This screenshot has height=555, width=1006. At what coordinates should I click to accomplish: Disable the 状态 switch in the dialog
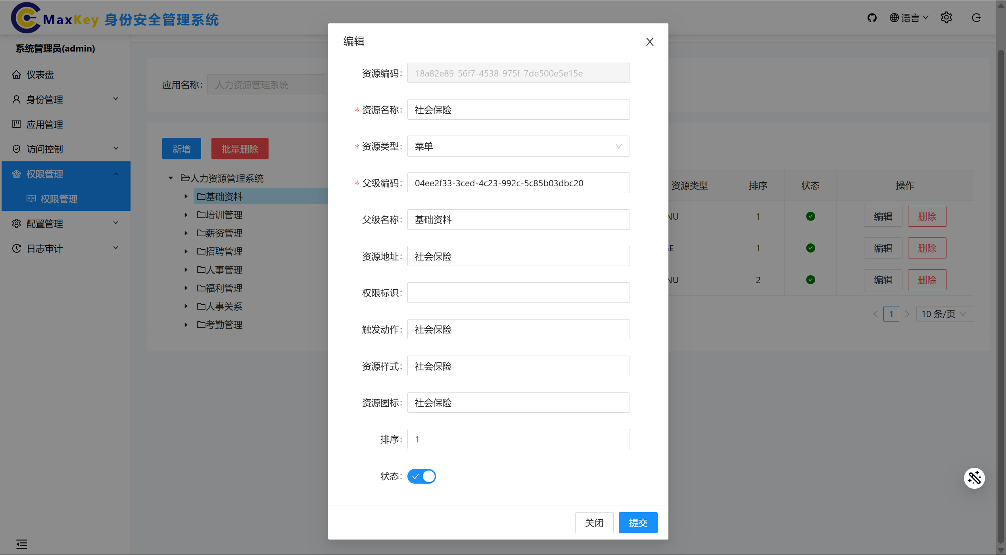[x=421, y=476]
